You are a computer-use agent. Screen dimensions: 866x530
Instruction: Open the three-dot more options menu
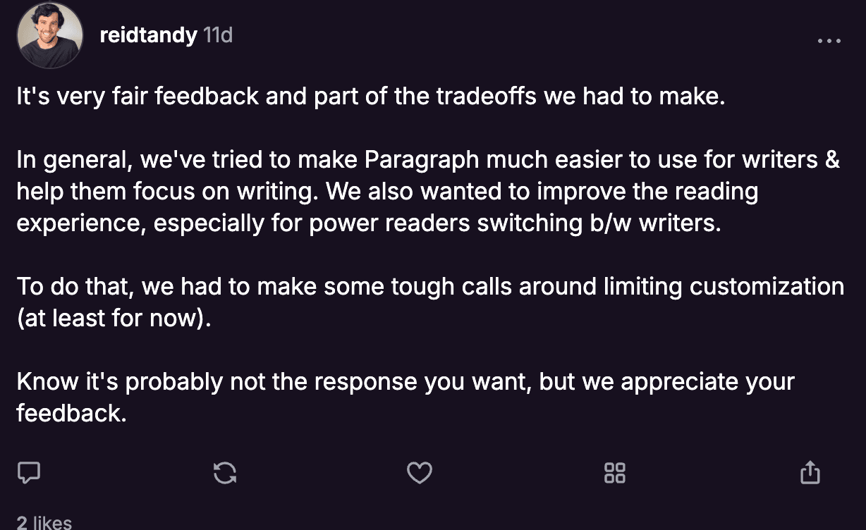pyautogui.click(x=829, y=41)
